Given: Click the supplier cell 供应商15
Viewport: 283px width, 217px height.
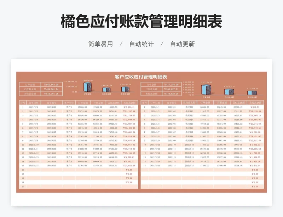Looking at the screenshot, I should point(189,166).
